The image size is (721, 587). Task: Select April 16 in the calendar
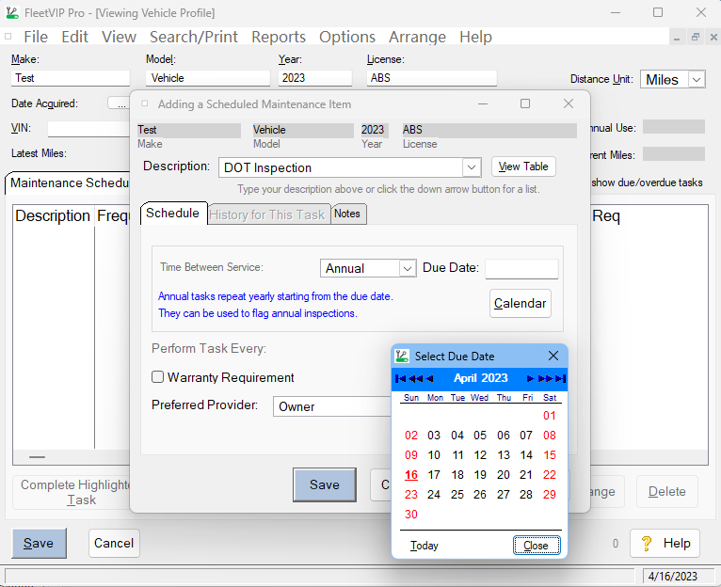coord(411,475)
